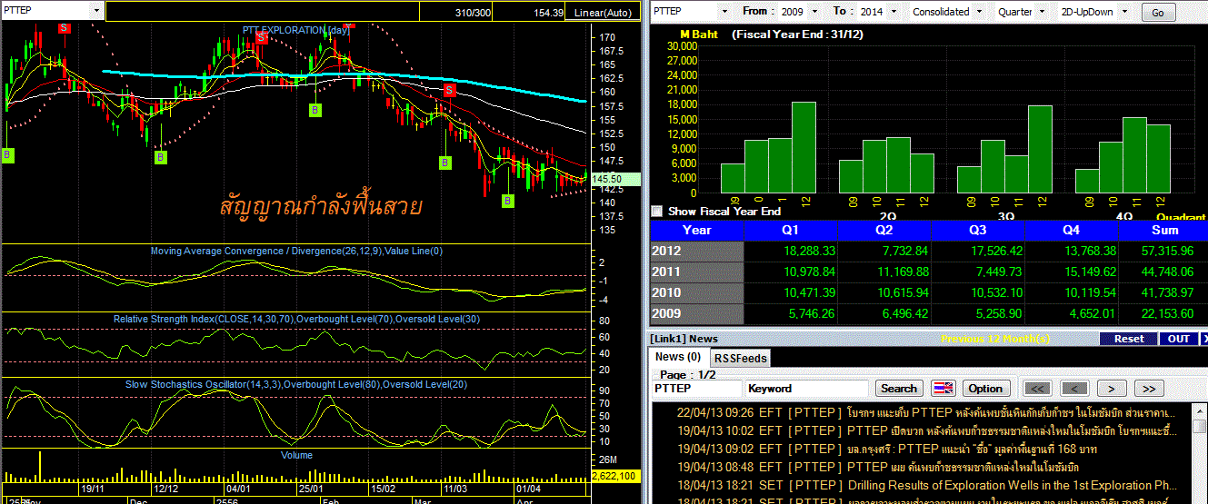Viewport: 1208px width, 504px height.
Task: Click the Moving Average Convergence / Divergence title
Action: (x=296, y=250)
